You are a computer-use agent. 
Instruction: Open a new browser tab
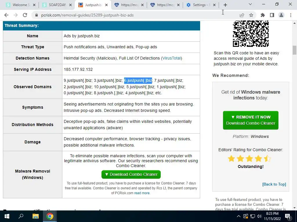click(225, 5)
